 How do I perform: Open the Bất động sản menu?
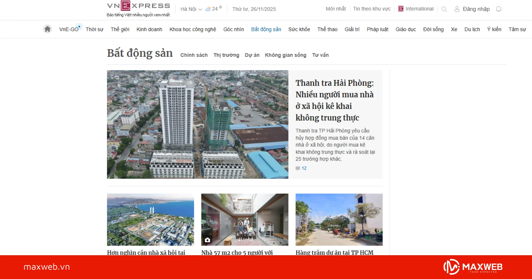[266, 29]
